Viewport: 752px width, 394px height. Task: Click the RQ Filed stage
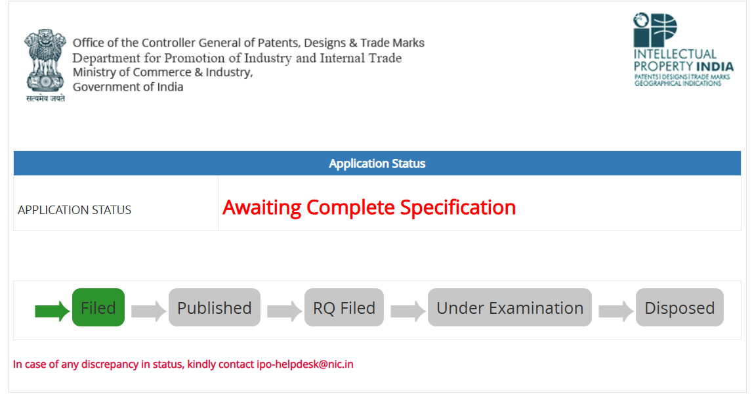tap(345, 308)
